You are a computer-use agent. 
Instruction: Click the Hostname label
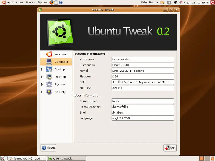point(87,59)
